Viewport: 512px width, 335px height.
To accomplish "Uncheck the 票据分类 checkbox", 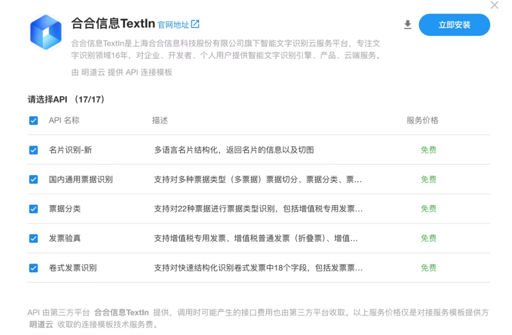I will (x=33, y=209).
